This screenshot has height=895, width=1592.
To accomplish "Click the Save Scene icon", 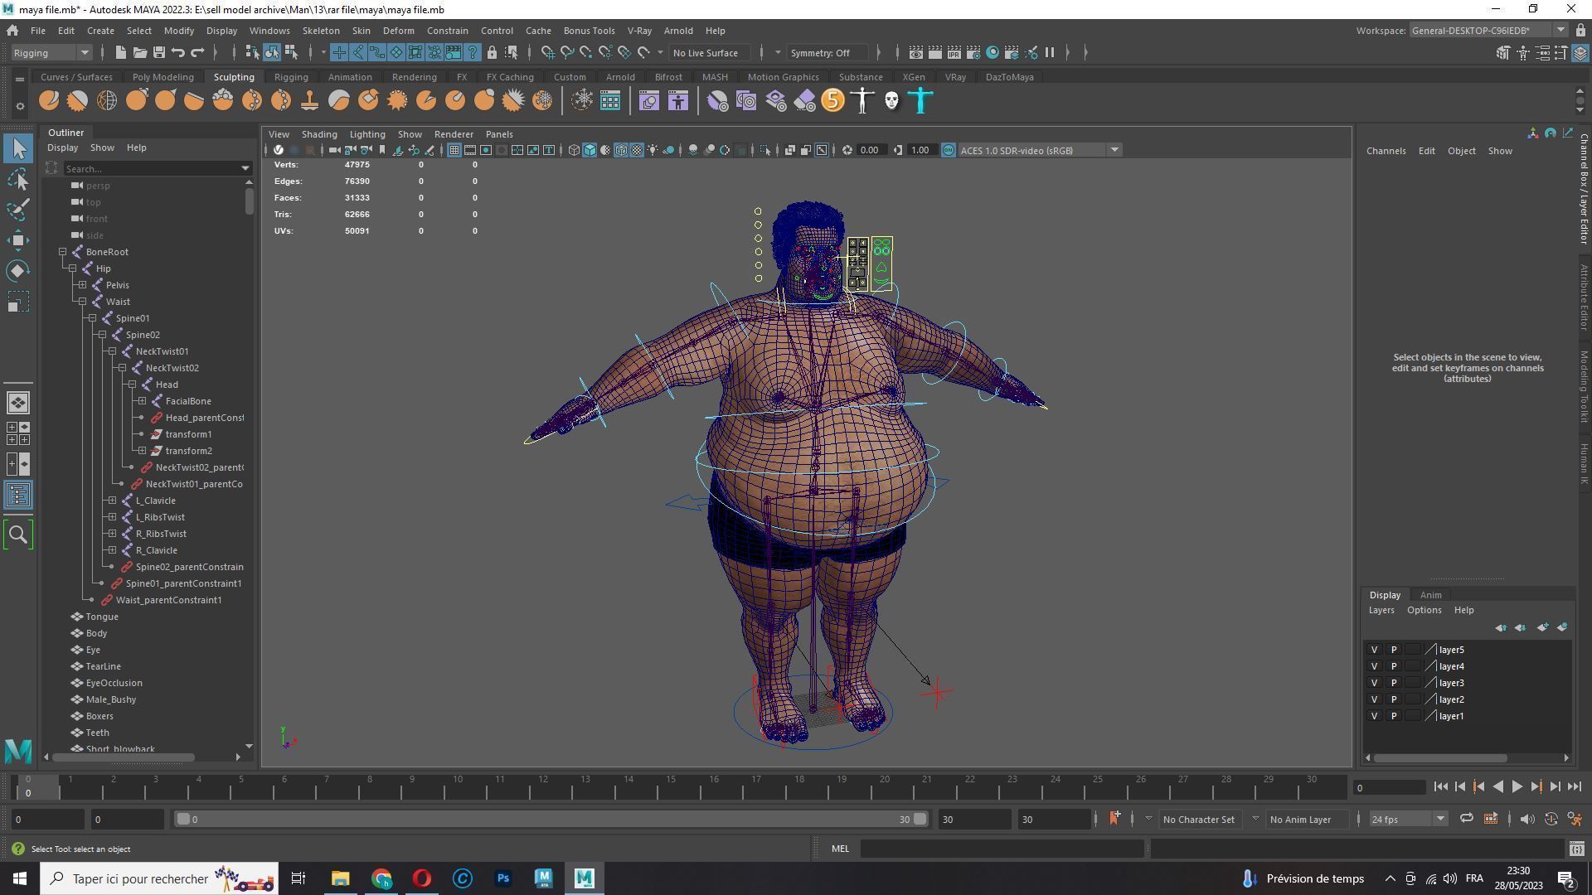I will [x=158, y=53].
